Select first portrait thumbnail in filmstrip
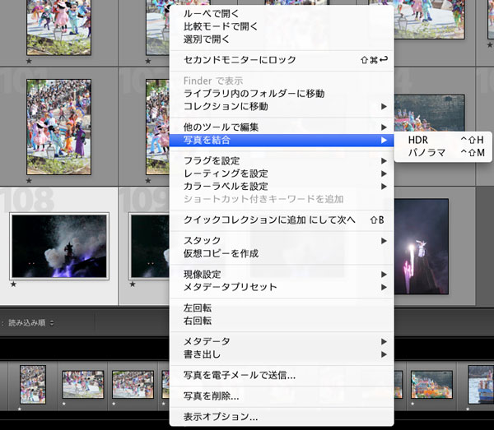The image size is (494, 430). [x=33, y=385]
